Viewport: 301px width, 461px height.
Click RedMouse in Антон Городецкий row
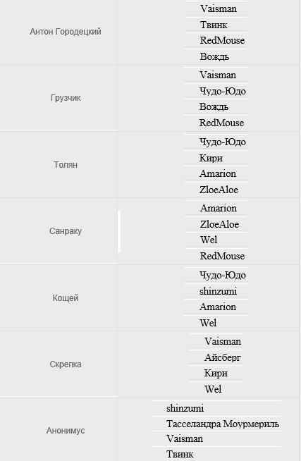(222, 40)
